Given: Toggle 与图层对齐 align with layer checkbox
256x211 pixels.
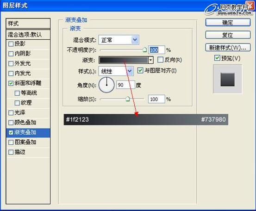Looking at the screenshot, I should 140,70.
